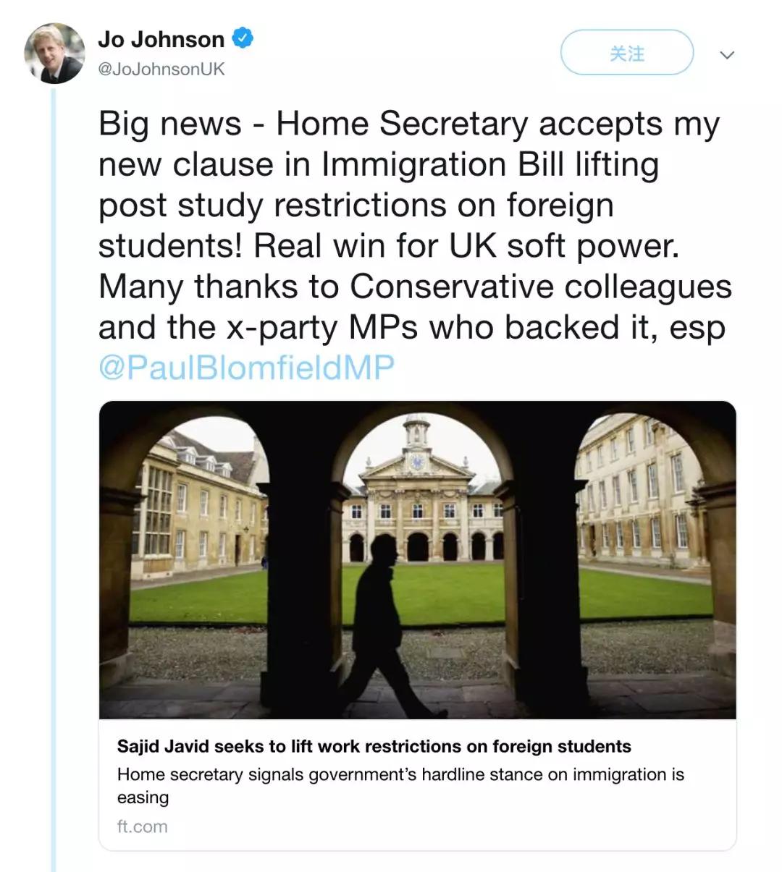
Task: Open the Sajid Javid article headline
Action: [374, 746]
